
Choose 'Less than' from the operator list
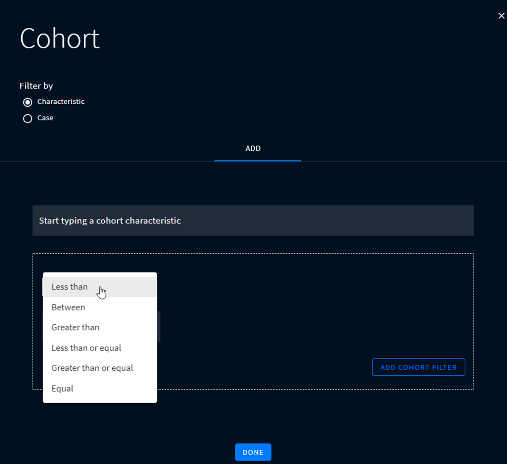(x=100, y=287)
